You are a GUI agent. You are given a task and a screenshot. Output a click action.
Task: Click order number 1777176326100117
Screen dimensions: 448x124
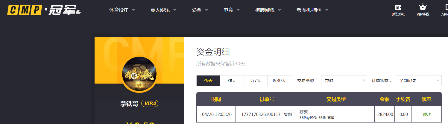[261, 114]
